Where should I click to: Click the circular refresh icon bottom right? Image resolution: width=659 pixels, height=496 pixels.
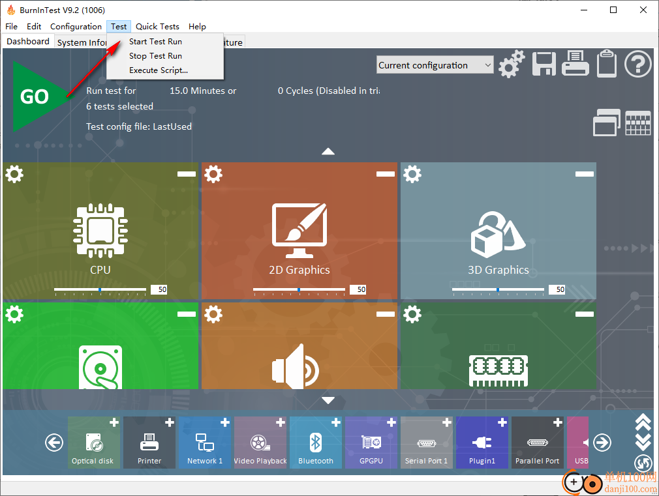click(x=643, y=463)
